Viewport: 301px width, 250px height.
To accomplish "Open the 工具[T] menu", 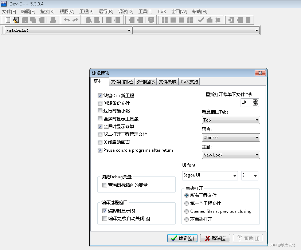I will coord(145,11).
